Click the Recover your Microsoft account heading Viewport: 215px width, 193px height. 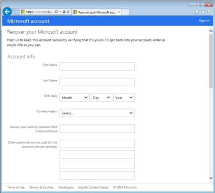tap(42, 32)
